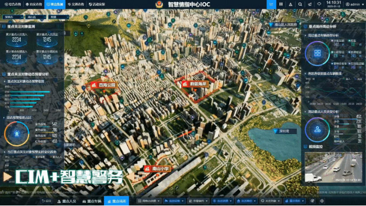Expand the 南山区 district dropdown

click(36, 17)
